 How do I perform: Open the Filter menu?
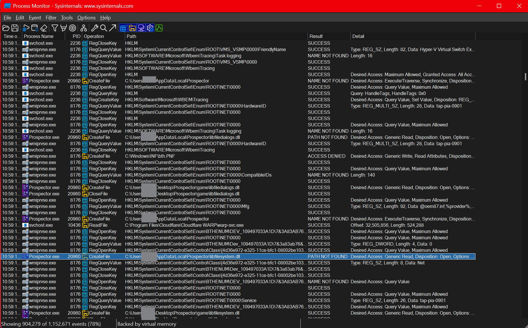coord(51,18)
